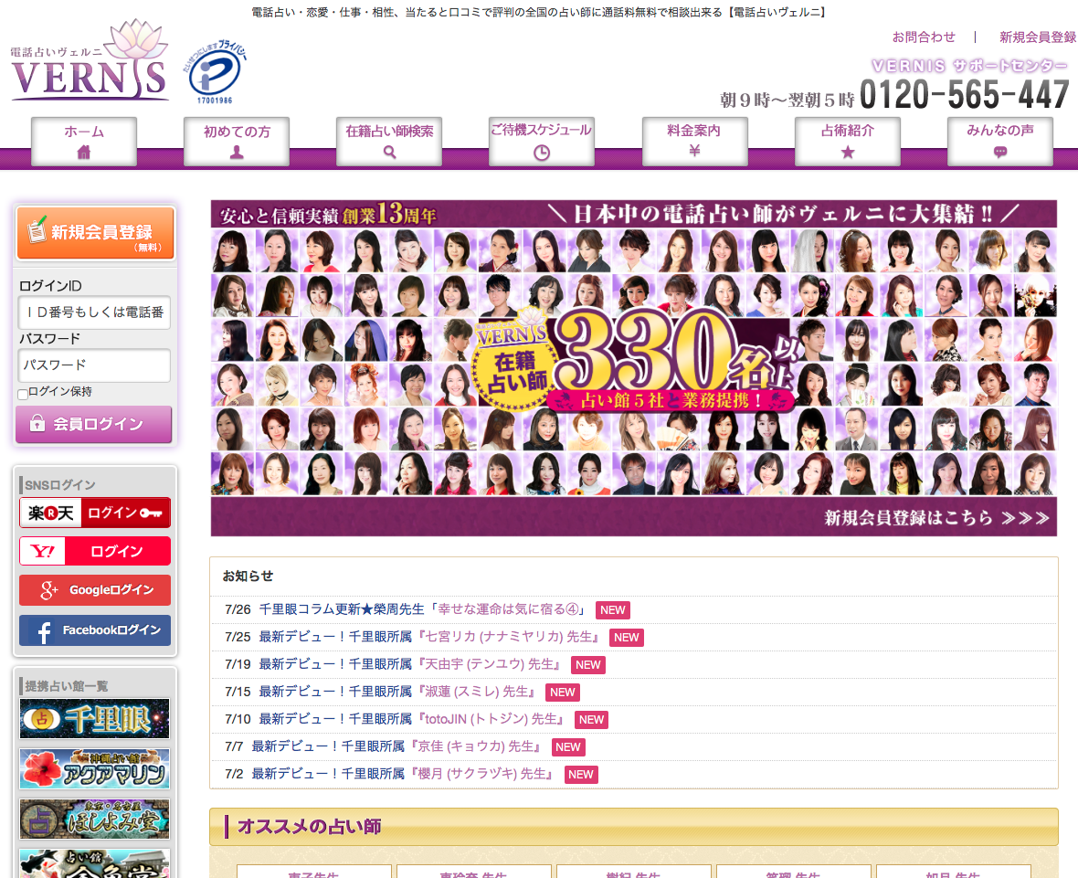Click the key icon on Rakuten login
1078x878 pixels.
click(152, 513)
